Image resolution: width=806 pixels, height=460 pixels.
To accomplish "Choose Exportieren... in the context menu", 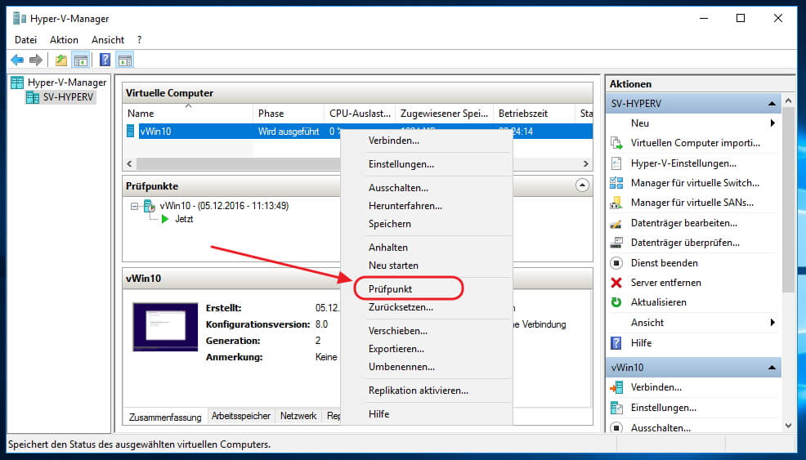I will pos(427,348).
